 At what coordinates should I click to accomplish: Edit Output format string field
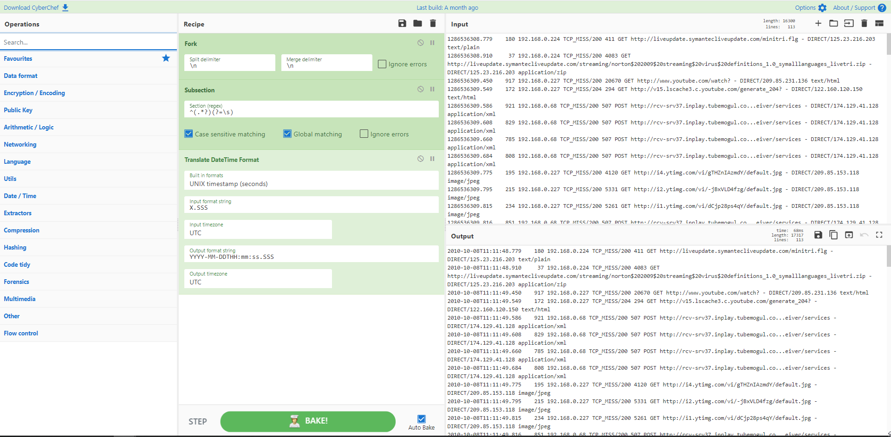point(311,254)
